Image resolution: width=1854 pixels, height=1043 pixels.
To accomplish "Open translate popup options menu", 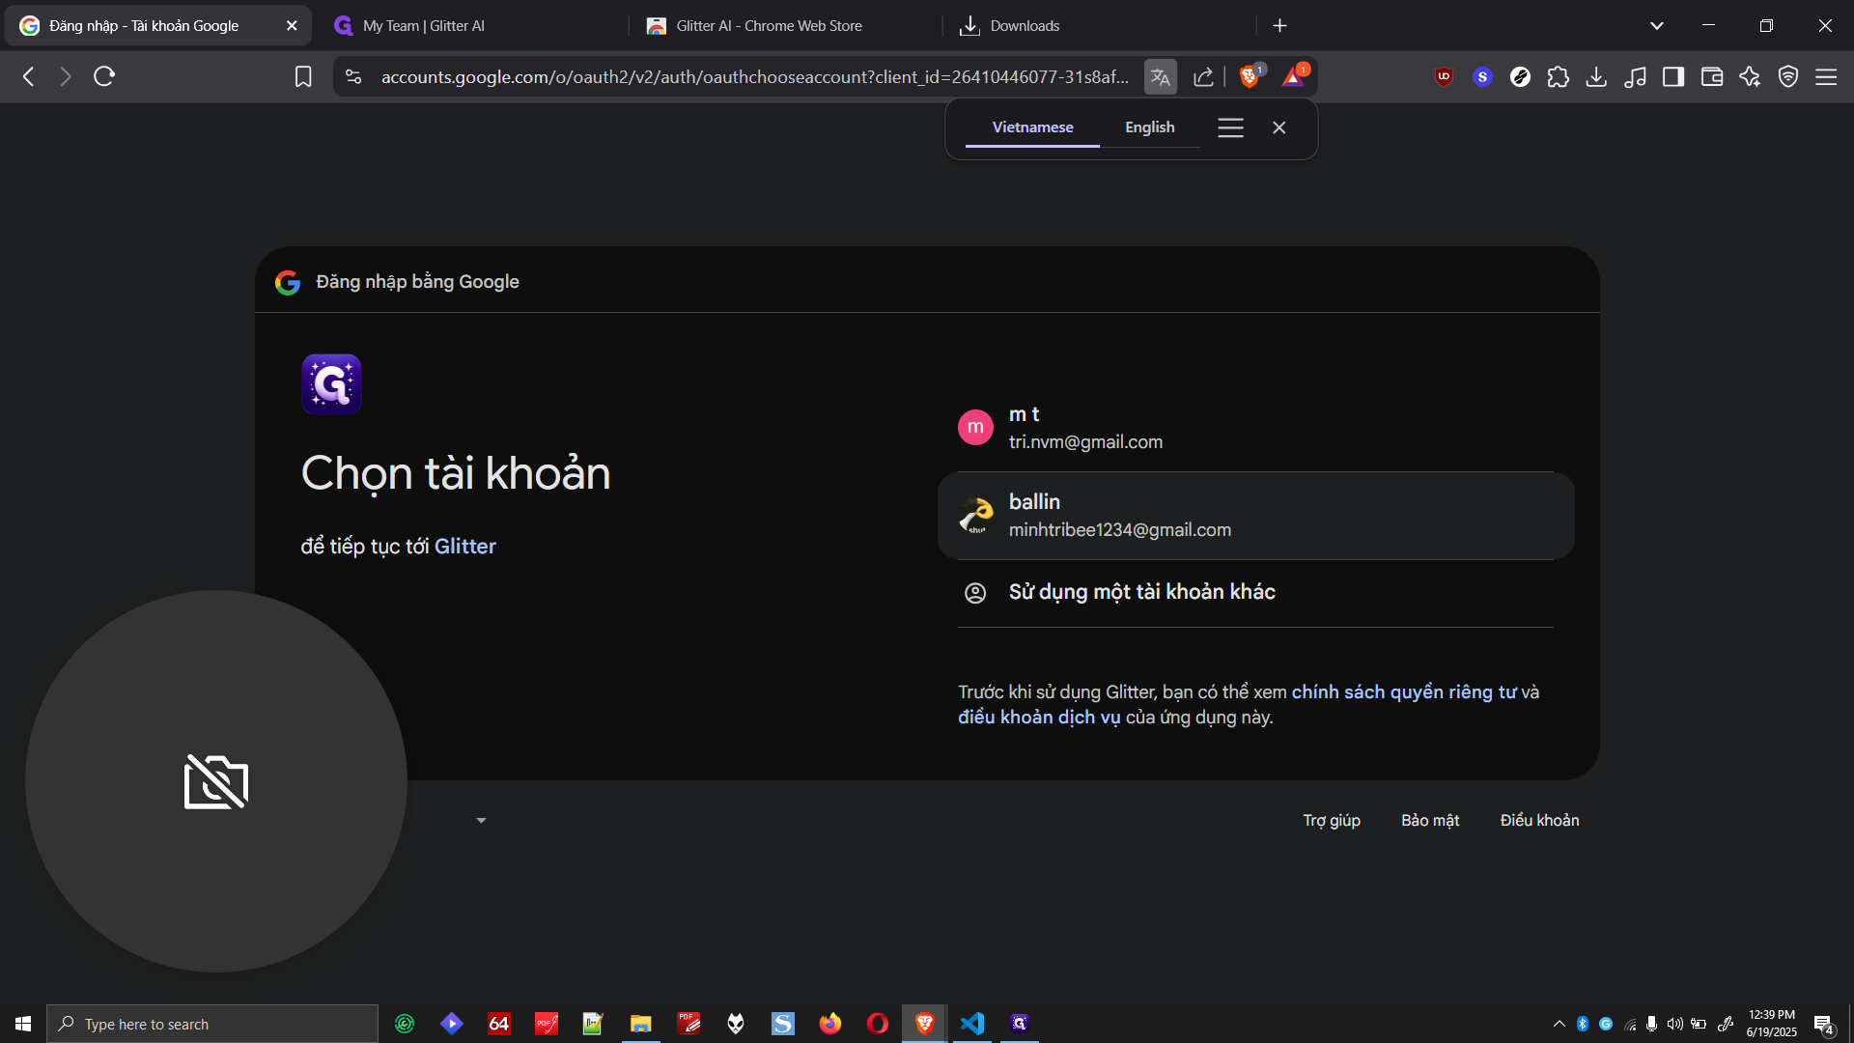I will click(1230, 127).
